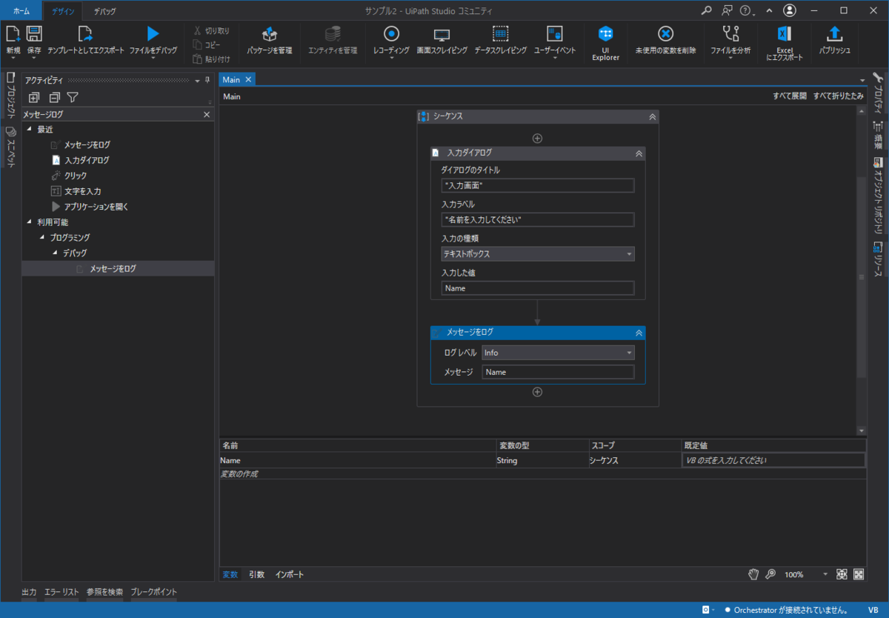Collapse the 最近 tree node
The image size is (889, 618).
(x=30, y=129)
